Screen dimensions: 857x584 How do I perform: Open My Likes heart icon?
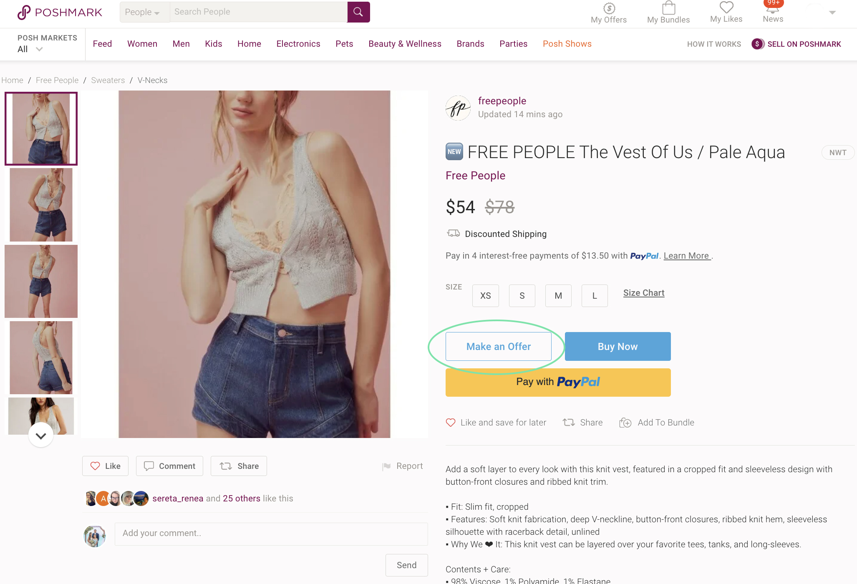point(726,8)
